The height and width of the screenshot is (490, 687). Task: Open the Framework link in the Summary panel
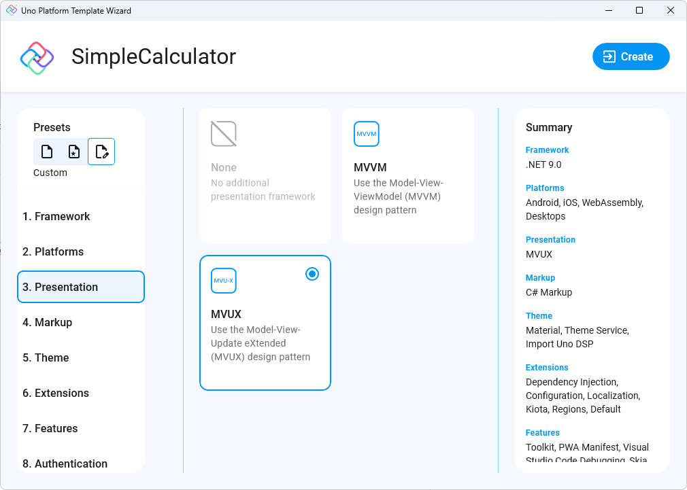pos(547,150)
